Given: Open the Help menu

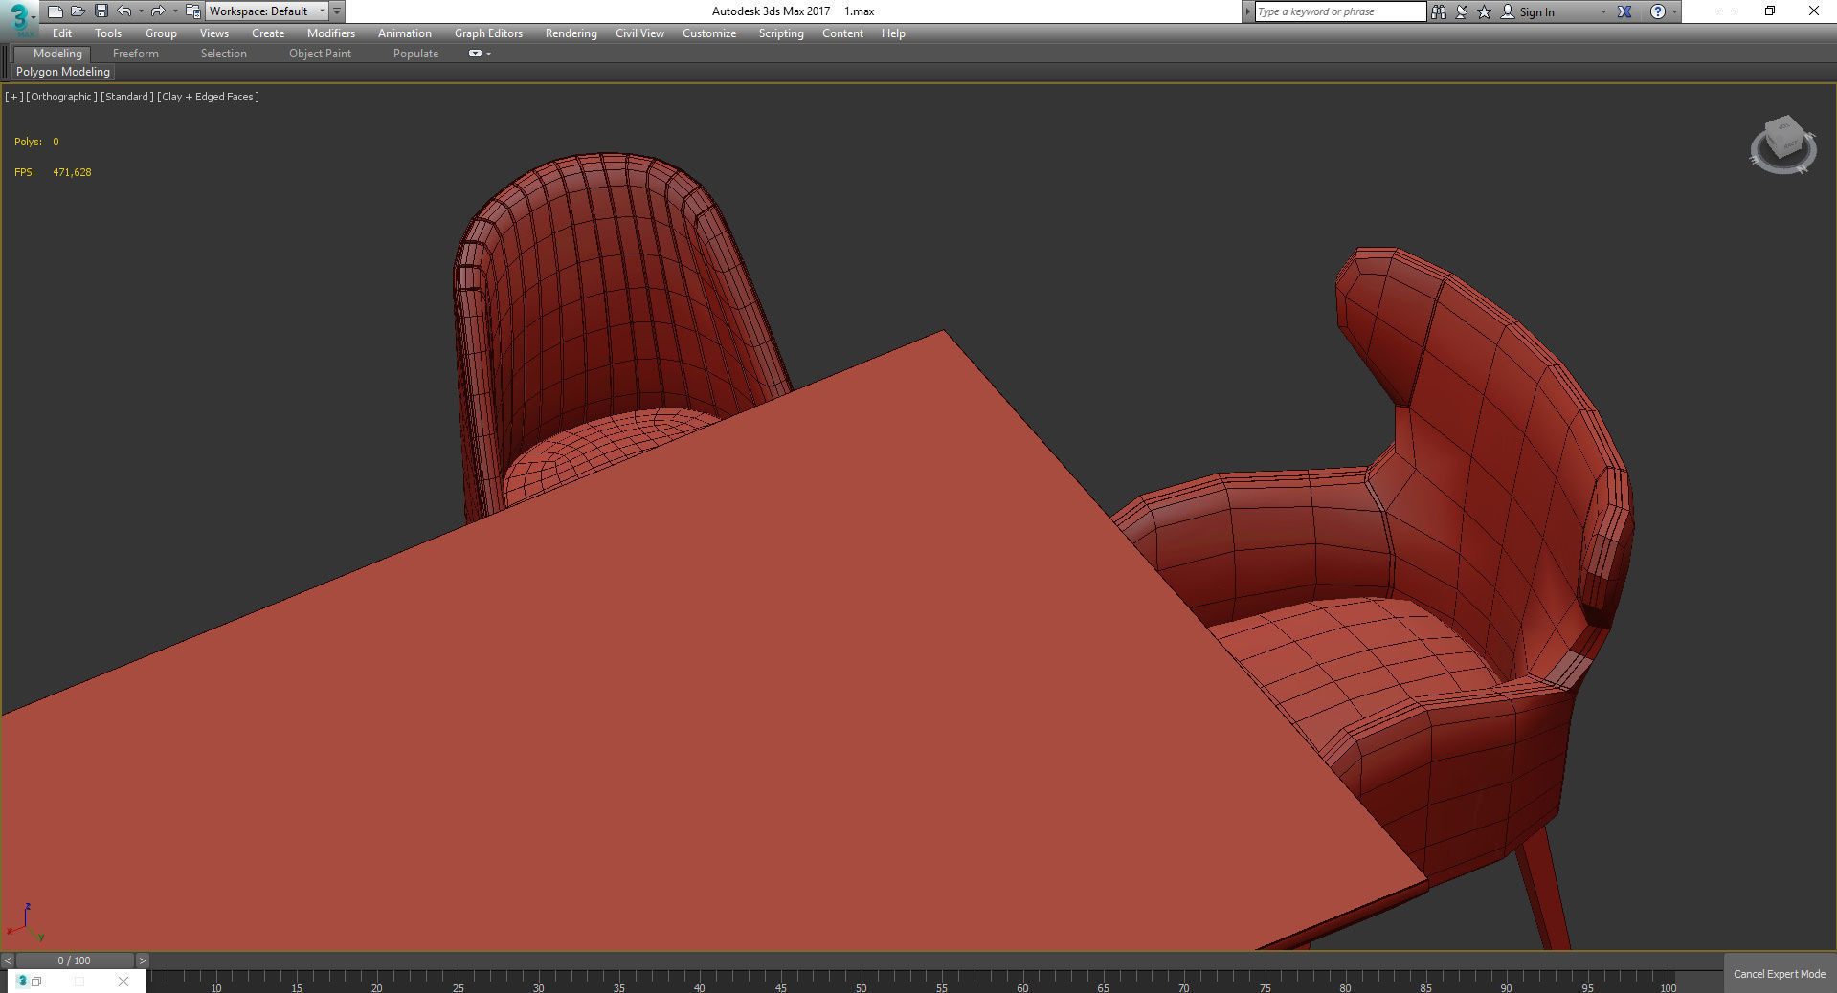Looking at the screenshot, I should click(893, 33).
